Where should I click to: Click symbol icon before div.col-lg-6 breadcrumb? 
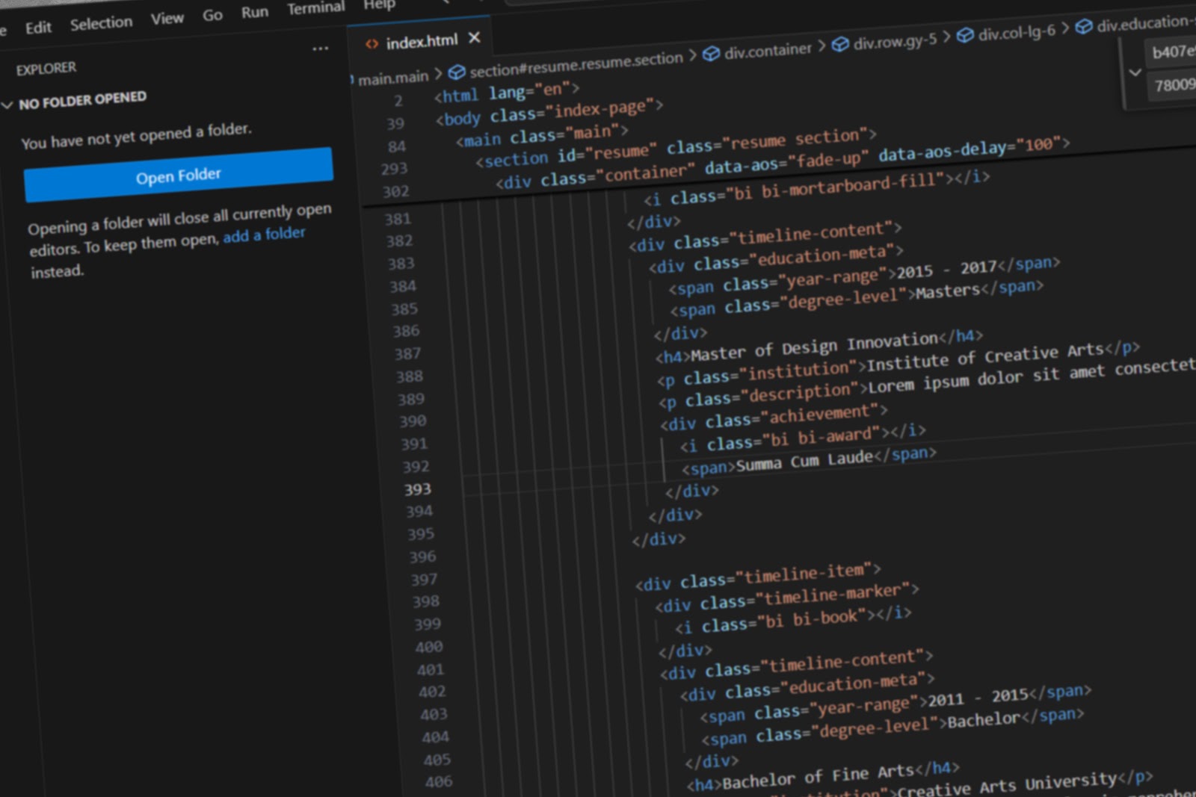pyautogui.click(x=965, y=35)
